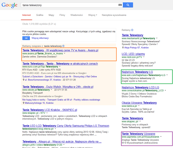Screen dimensions: 173x148
Task: Open the Allegro.pl Telewizory result
Action: click(x=62, y=142)
